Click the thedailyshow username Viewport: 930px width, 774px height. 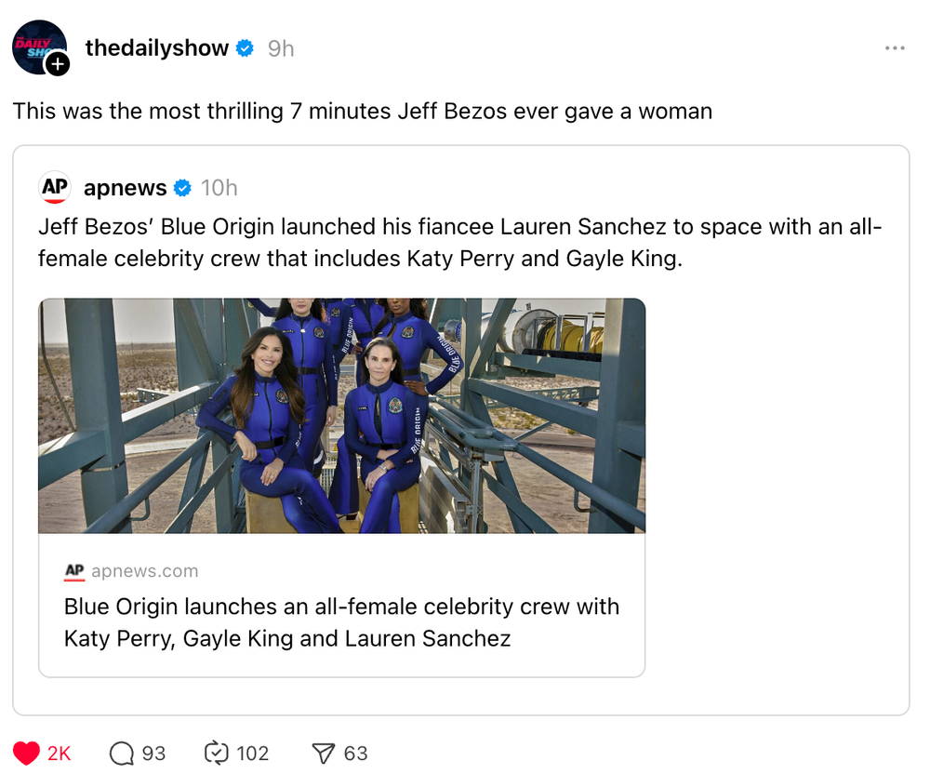point(156,48)
